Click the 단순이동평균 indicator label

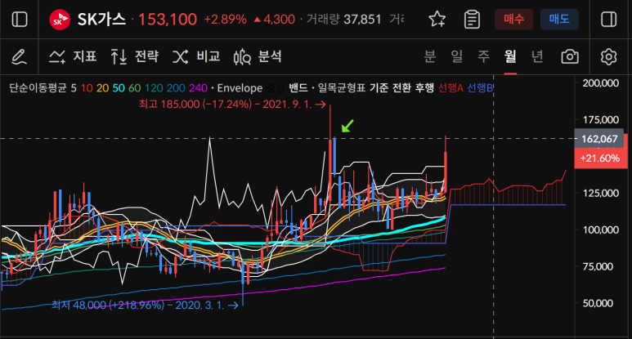pyautogui.click(x=38, y=87)
